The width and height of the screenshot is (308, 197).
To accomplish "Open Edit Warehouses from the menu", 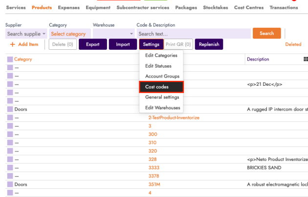I will [x=162, y=108].
